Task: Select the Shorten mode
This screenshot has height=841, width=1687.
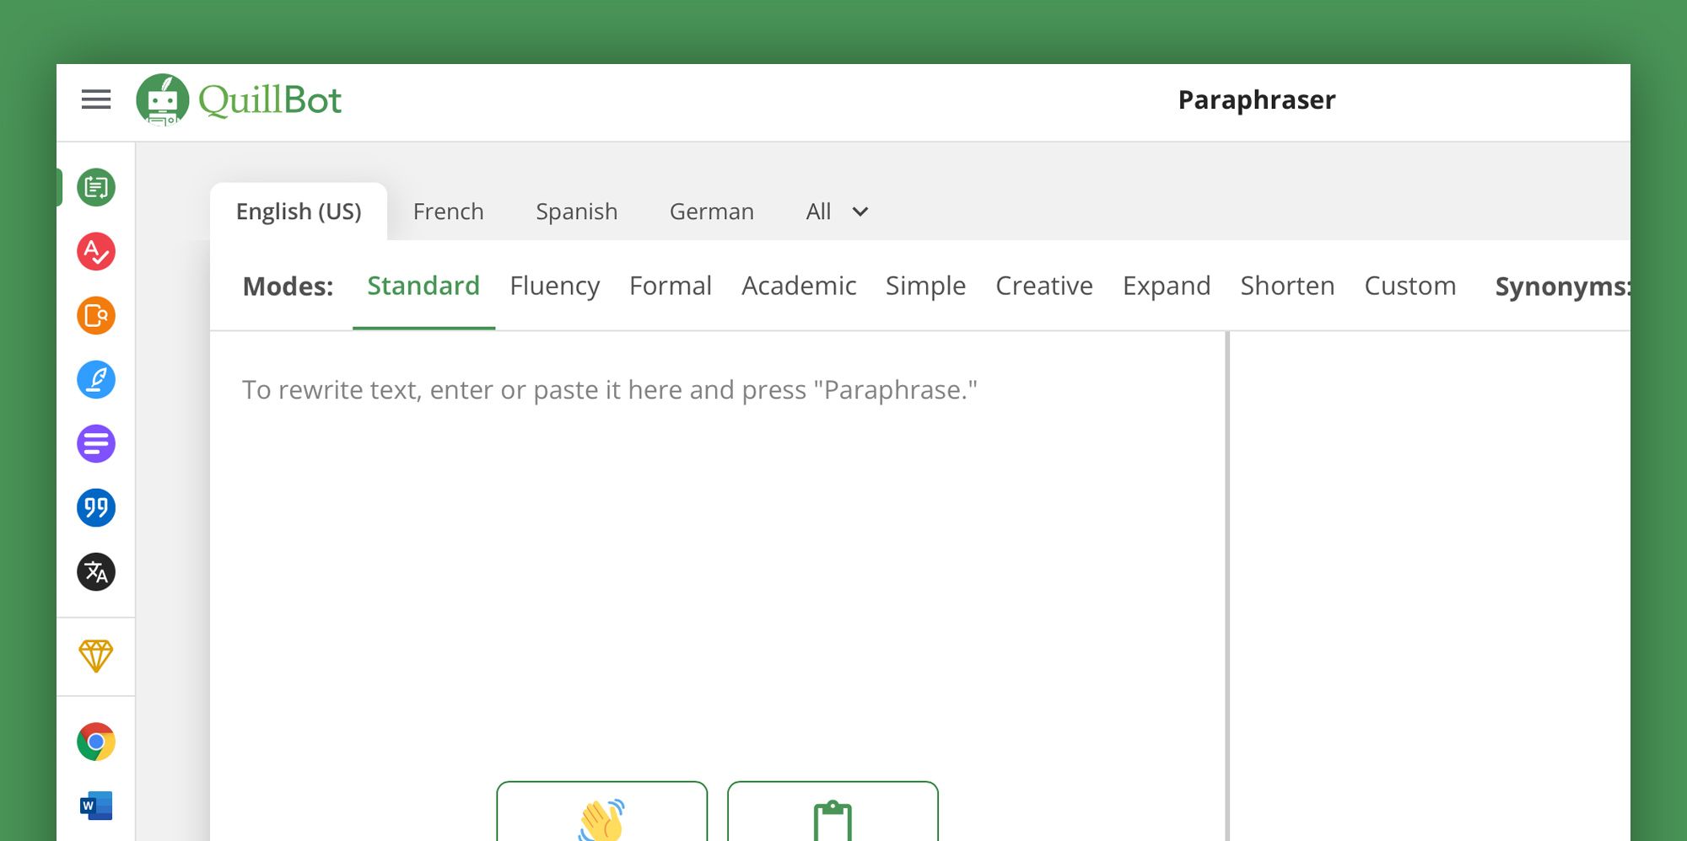Action: point(1287,286)
